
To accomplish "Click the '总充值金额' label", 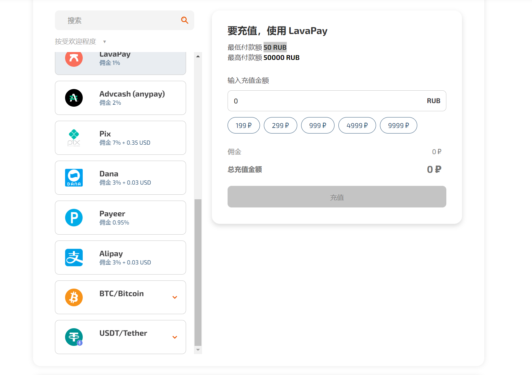I will [245, 170].
